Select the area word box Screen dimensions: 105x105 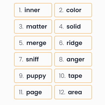(73, 92)
